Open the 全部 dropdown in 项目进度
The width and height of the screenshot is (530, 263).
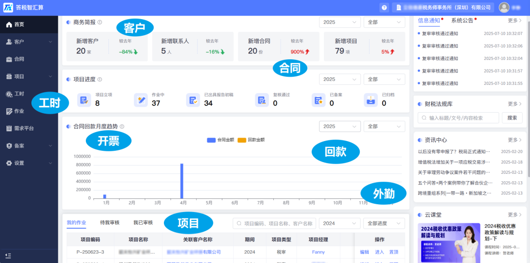(x=384, y=79)
